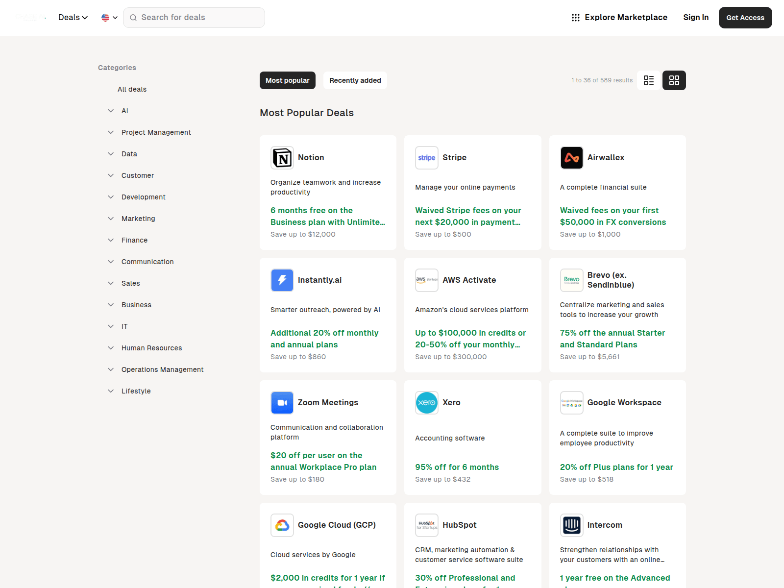Click the Intercom logo icon
The height and width of the screenshot is (588, 784).
click(572, 525)
